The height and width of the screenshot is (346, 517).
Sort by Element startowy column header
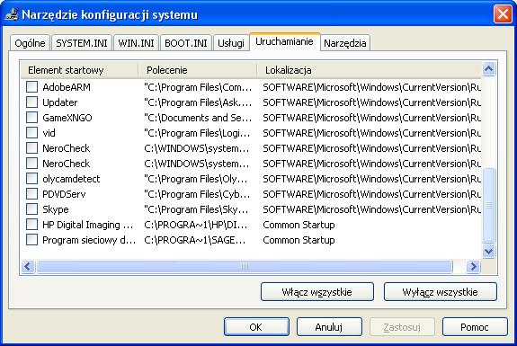point(79,70)
